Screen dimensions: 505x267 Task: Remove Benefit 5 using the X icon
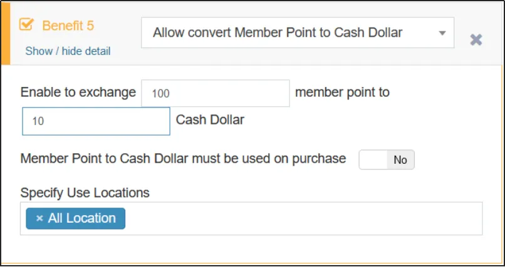[x=476, y=40]
